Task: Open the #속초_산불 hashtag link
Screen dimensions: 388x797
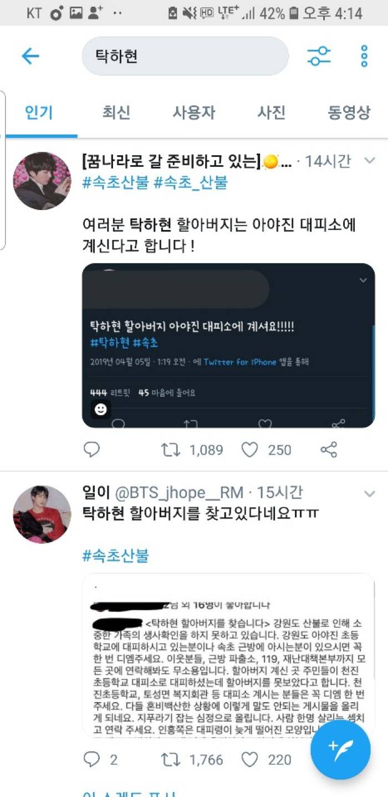Action: pyautogui.click(x=191, y=183)
